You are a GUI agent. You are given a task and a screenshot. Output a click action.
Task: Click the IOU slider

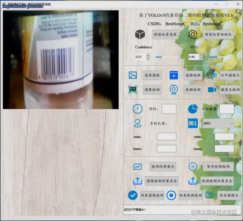tap(219, 57)
